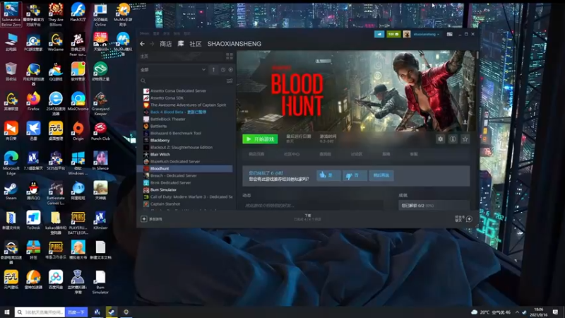This screenshot has height=318, width=565.
Task: Open achievements progress 0/2 bar
Action: point(434,206)
